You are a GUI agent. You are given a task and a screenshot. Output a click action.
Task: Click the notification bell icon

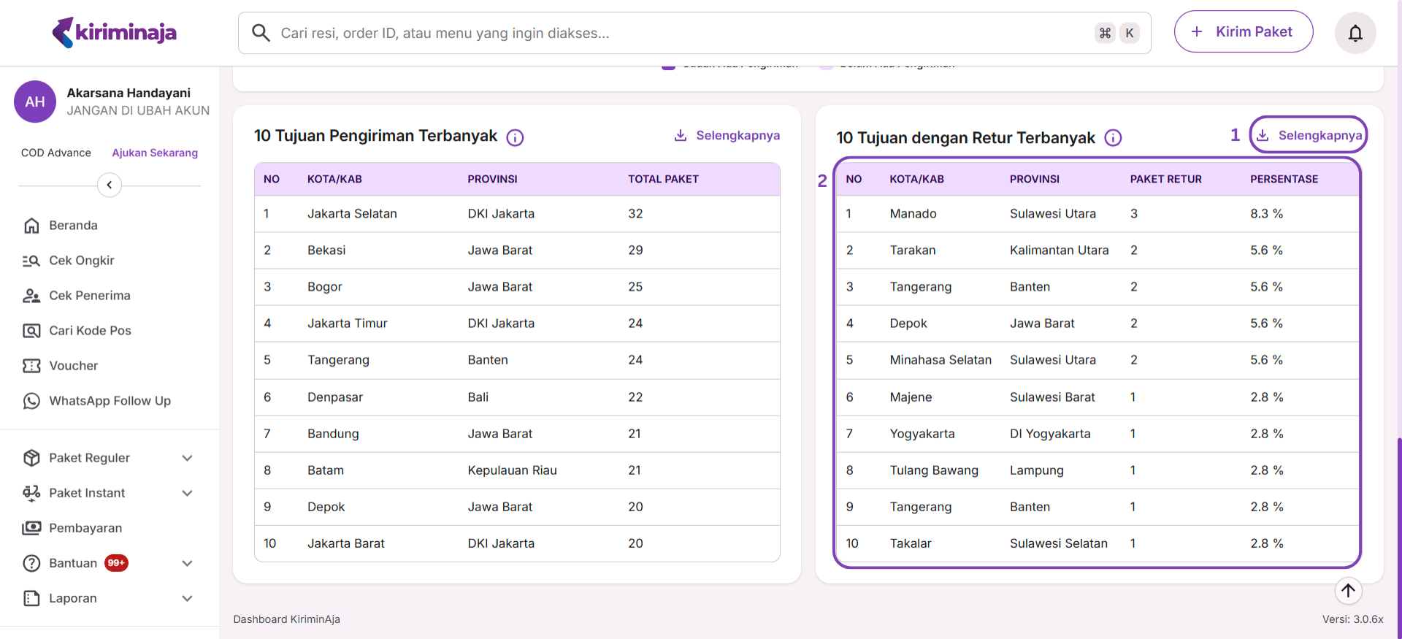pos(1355,33)
